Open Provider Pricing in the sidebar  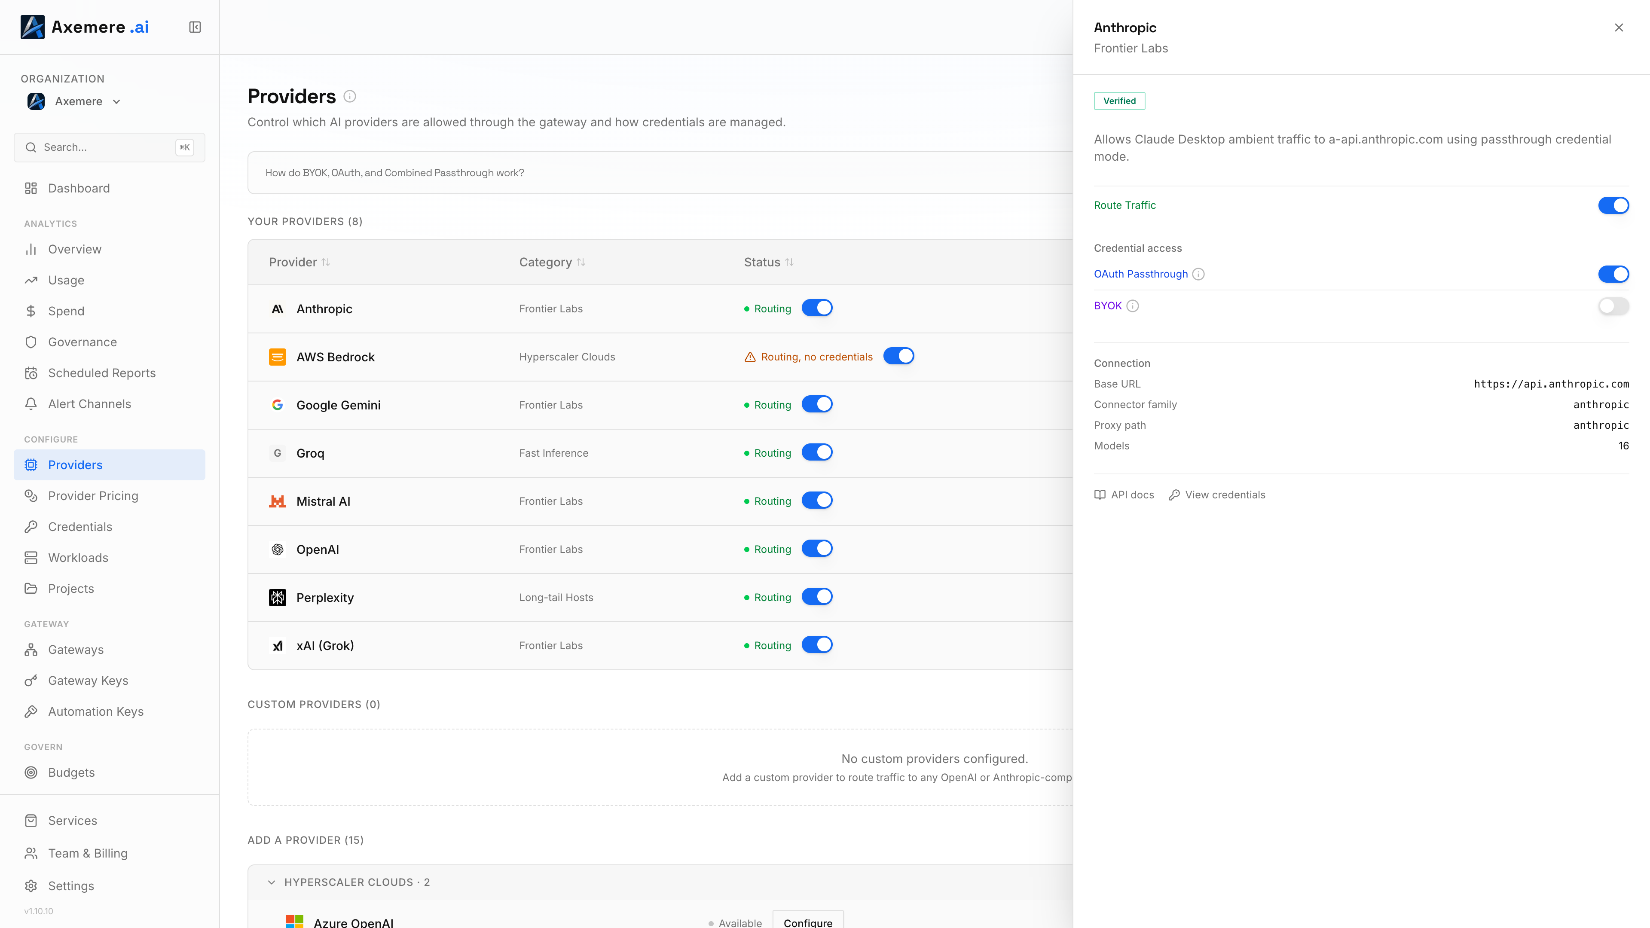coord(110,496)
